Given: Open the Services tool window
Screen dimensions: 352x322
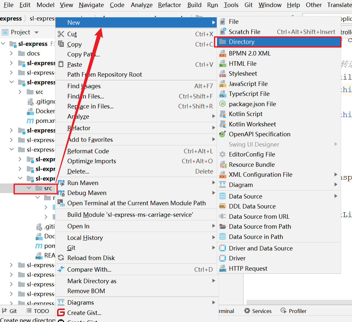Looking at the screenshot, I should 258,311.
